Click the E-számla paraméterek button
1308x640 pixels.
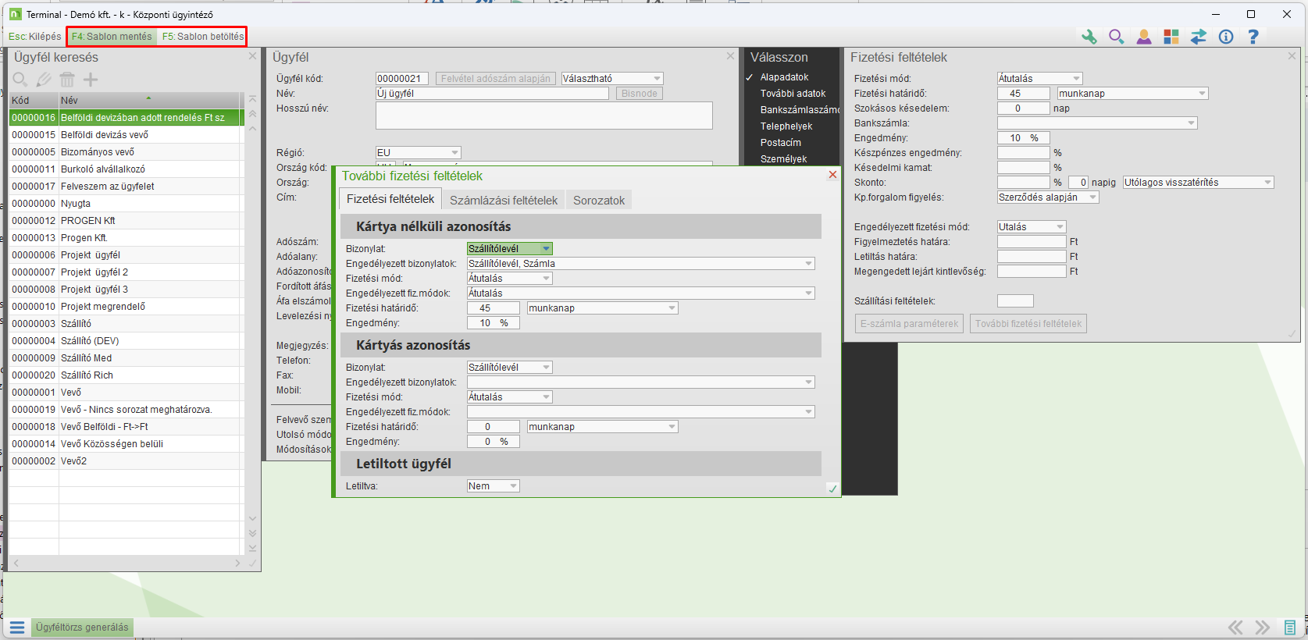[909, 324]
